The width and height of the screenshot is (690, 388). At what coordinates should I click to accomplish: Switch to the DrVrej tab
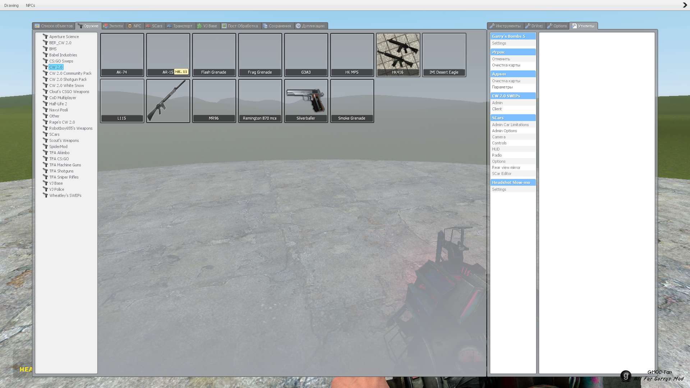click(534, 26)
